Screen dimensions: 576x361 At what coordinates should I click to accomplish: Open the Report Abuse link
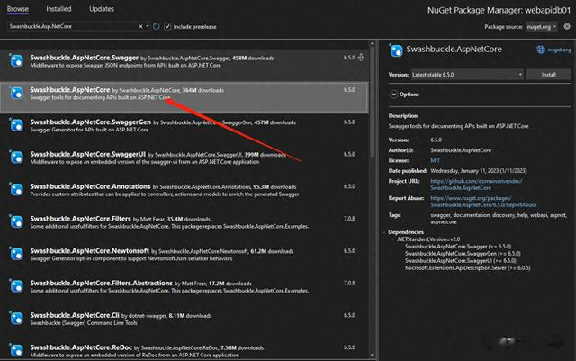pyautogui.click(x=483, y=202)
